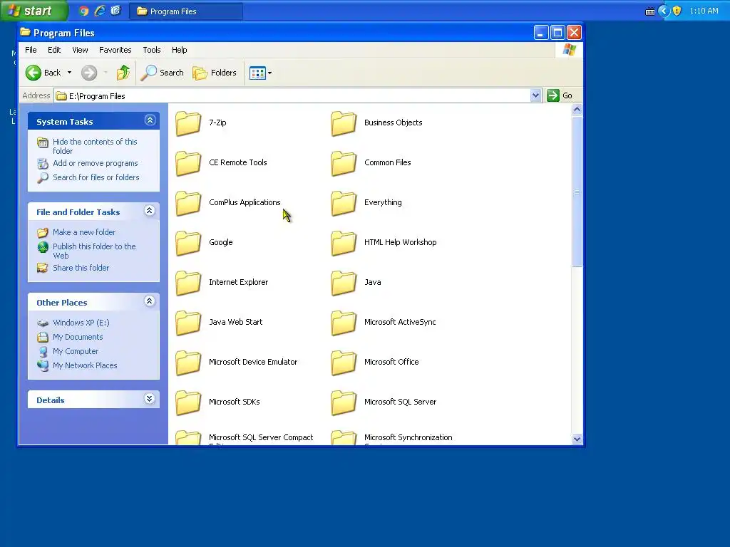Select the Everything folder icon

pyautogui.click(x=344, y=203)
